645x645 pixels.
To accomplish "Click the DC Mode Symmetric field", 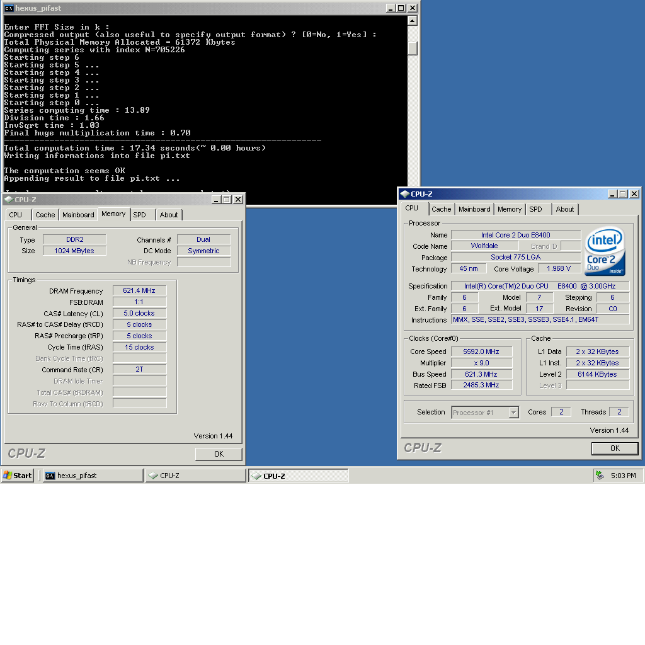I will 203,251.
